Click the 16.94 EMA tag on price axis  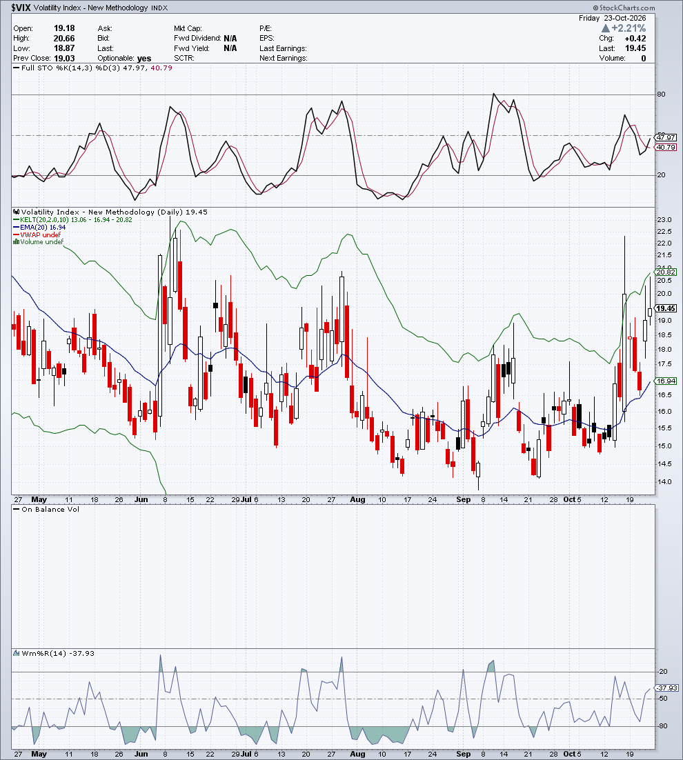(x=666, y=381)
